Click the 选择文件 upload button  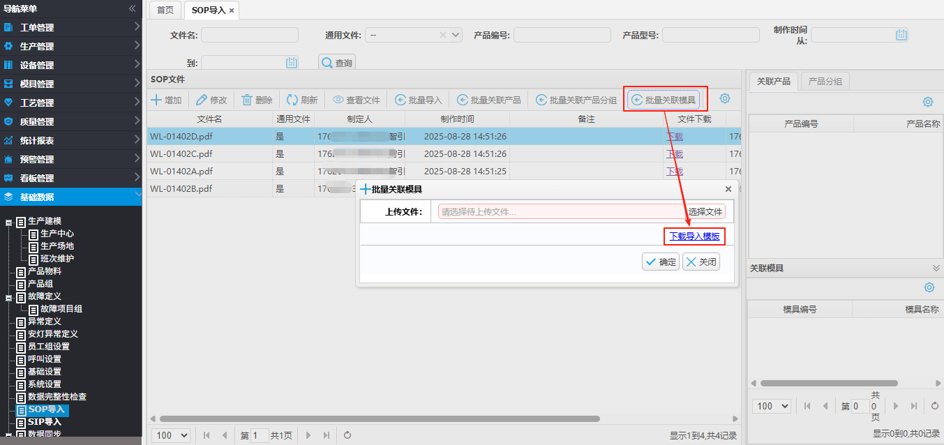click(x=705, y=211)
